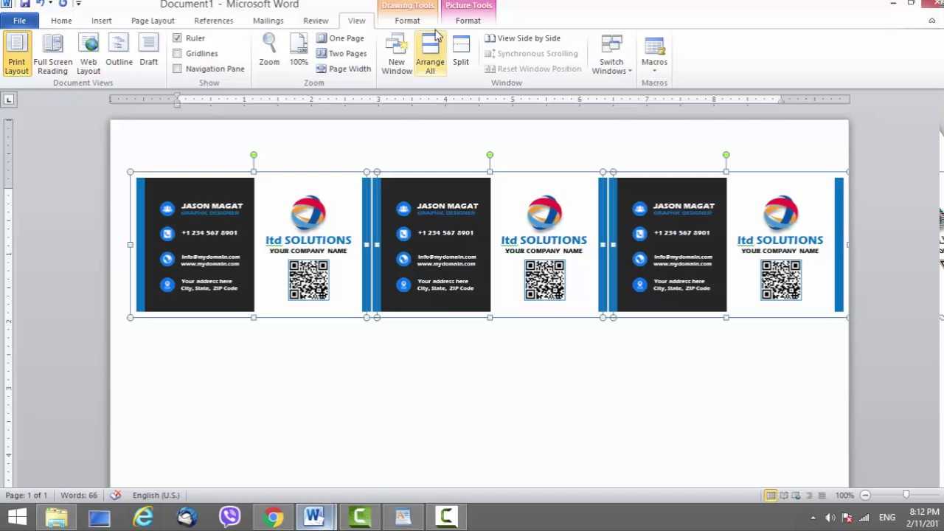944x531 pixels.
Task: Select the middle business card image
Action: pyautogui.click(x=490, y=245)
